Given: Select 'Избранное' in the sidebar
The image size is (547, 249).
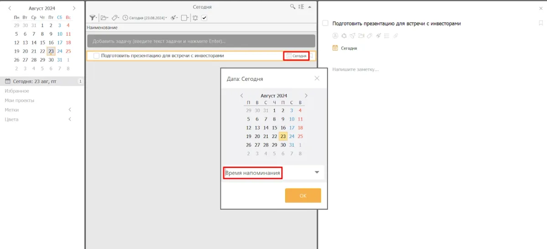Looking at the screenshot, I should tap(17, 91).
